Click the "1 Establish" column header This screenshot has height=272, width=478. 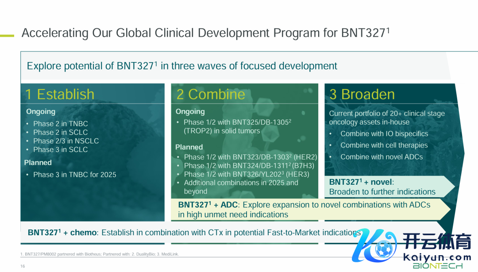[60, 94]
